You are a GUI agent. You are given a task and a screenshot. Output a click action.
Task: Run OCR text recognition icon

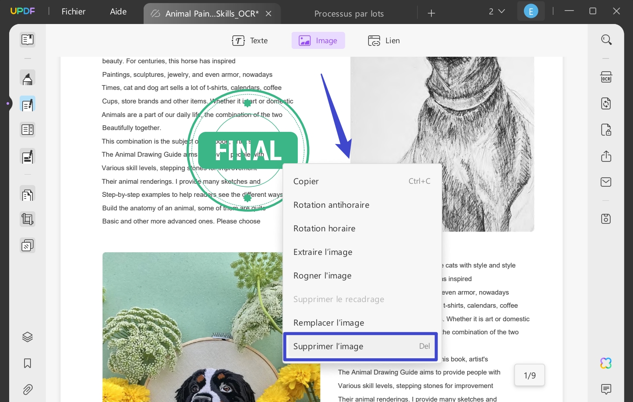606,77
